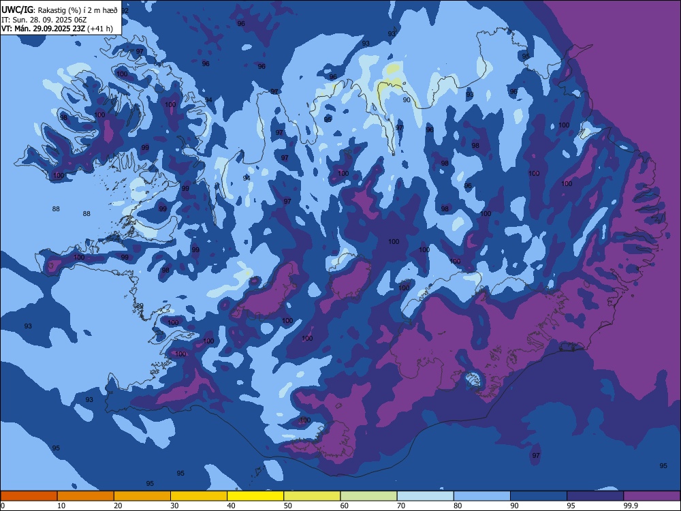Select the '30' tick label on the legend
The image size is (681, 511).
point(174,506)
